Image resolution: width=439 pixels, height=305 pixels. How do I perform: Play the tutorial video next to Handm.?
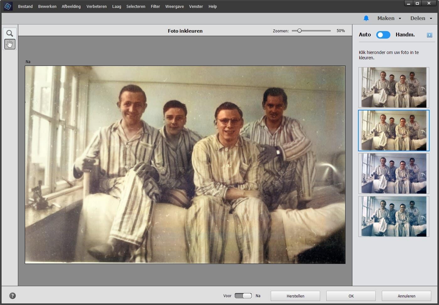[x=429, y=35]
